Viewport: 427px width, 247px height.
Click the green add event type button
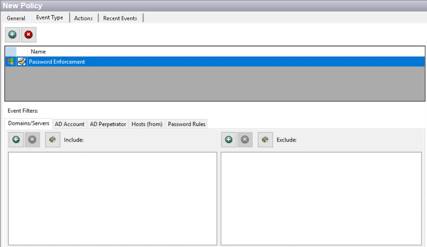(13, 35)
